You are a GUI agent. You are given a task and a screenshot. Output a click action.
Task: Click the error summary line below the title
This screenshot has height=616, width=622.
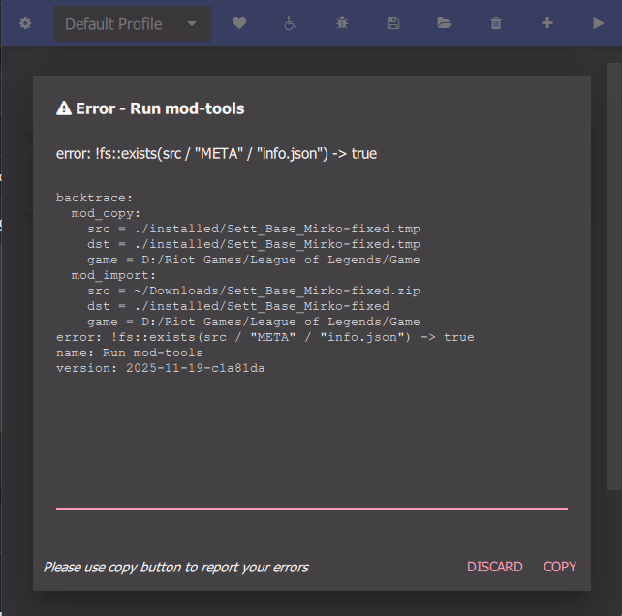pos(216,153)
